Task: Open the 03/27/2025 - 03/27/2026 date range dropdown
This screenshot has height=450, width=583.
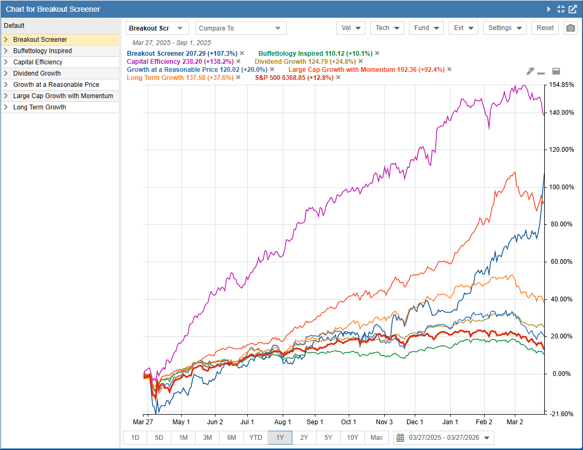Action: pos(444,438)
